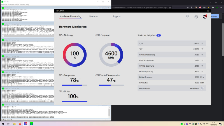Click the CPU-Frequenz 4600 MHz gauge
Image resolution: width=224 pixels, height=126 pixels.
pyautogui.click(x=111, y=55)
